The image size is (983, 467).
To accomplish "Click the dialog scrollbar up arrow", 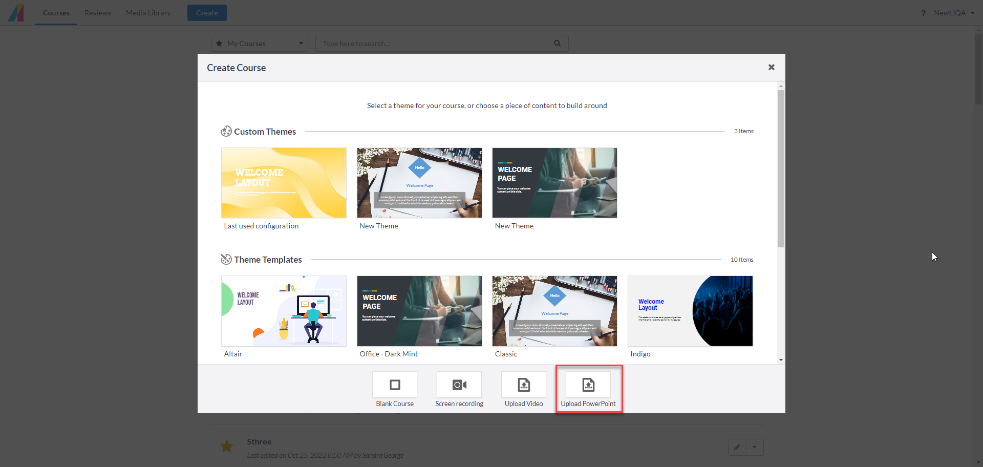I will point(781,86).
